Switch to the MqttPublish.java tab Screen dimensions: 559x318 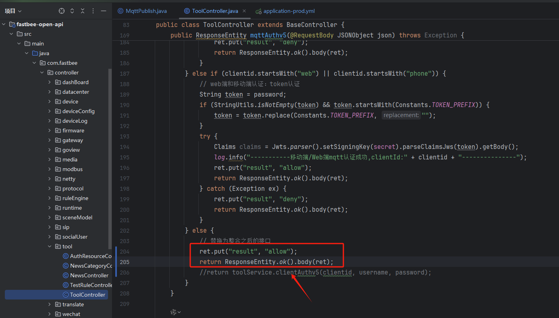coord(142,11)
